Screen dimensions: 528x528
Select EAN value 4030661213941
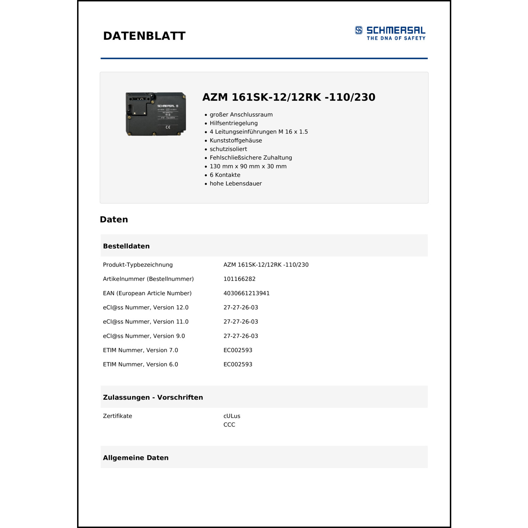(x=246, y=293)
